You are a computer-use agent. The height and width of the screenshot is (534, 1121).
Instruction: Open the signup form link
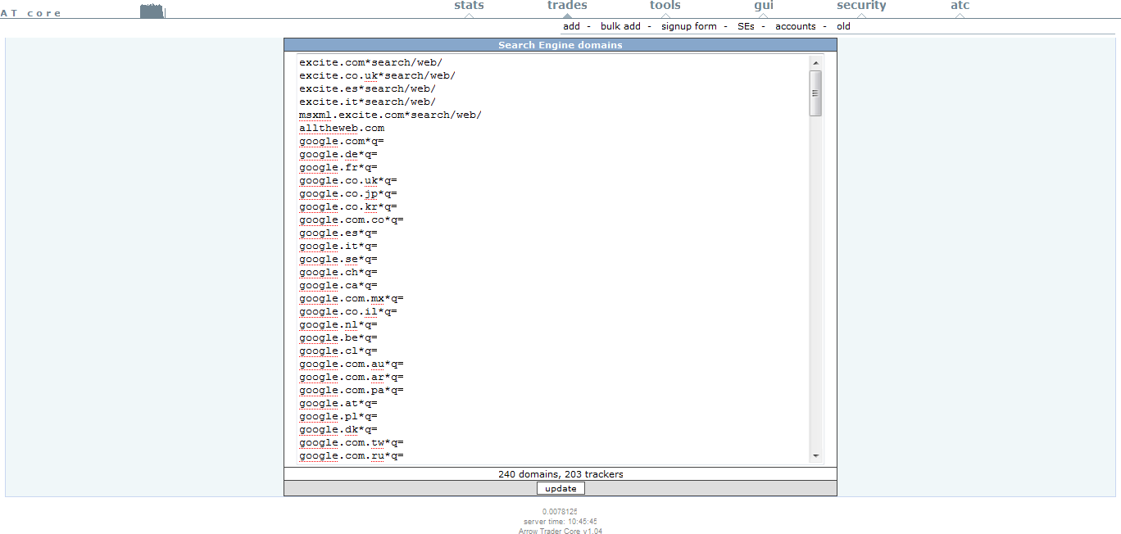(x=688, y=26)
